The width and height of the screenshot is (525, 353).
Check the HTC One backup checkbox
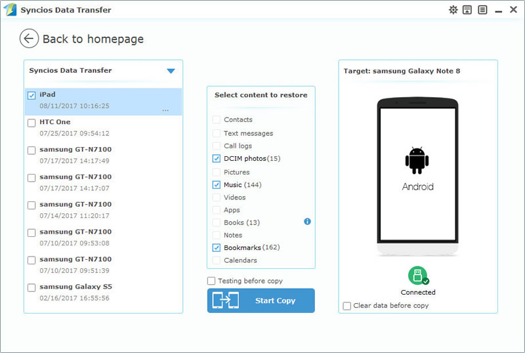[x=31, y=123]
